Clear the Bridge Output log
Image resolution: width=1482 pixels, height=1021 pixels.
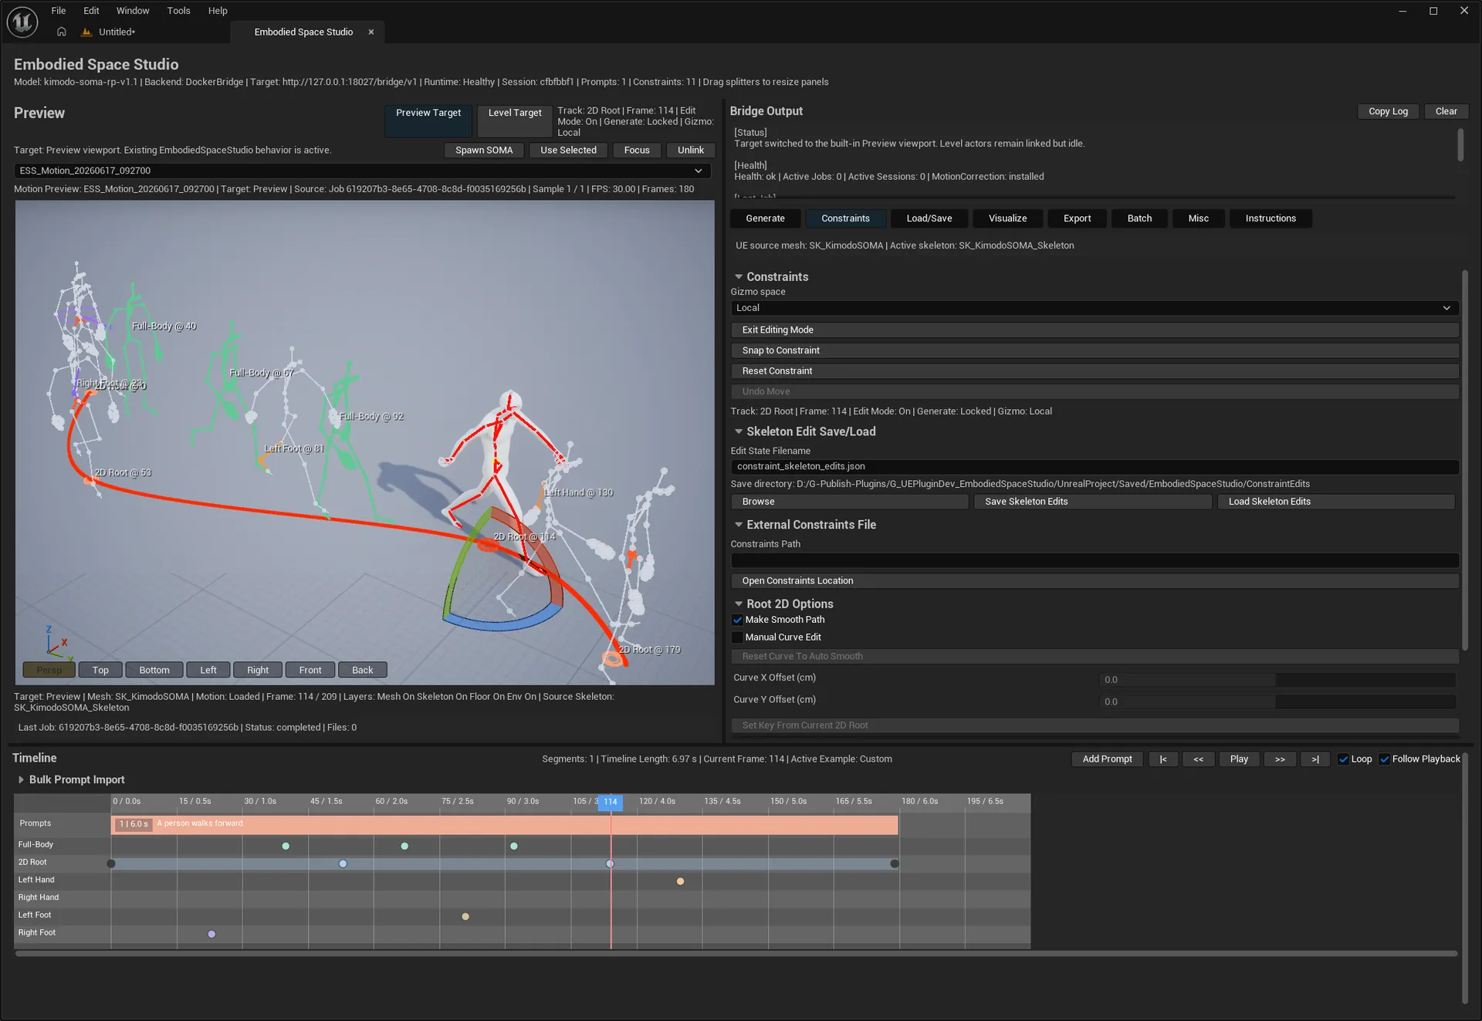(1446, 111)
